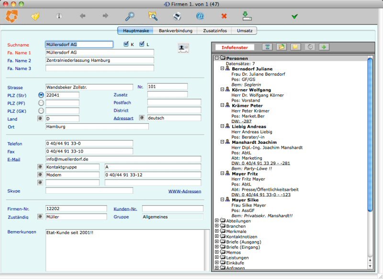Click the green download arrow toolbar icon
Viewport: 383px width, 279px height.
coord(247,16)
